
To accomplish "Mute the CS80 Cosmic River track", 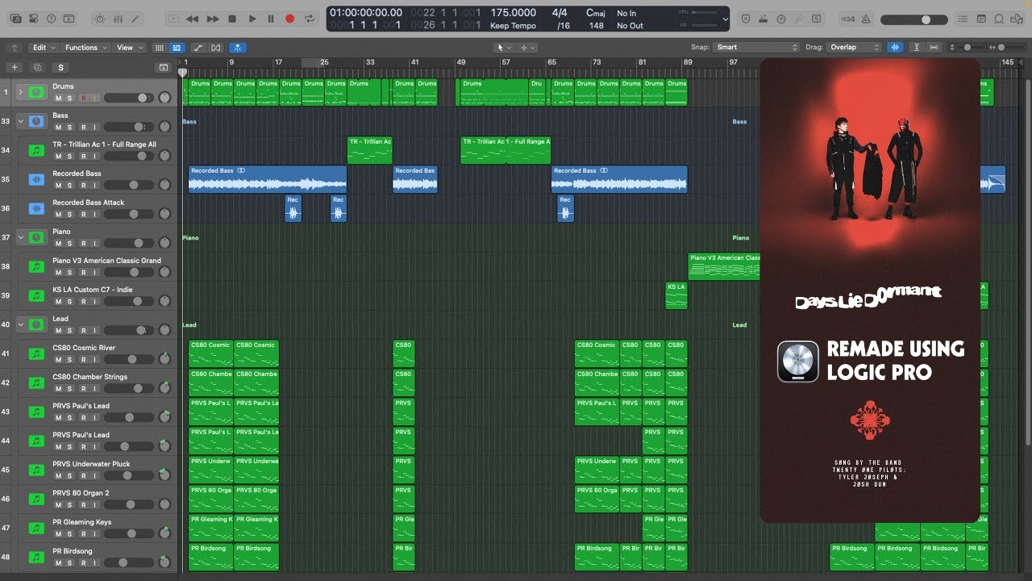I will [x=58, y=359].
